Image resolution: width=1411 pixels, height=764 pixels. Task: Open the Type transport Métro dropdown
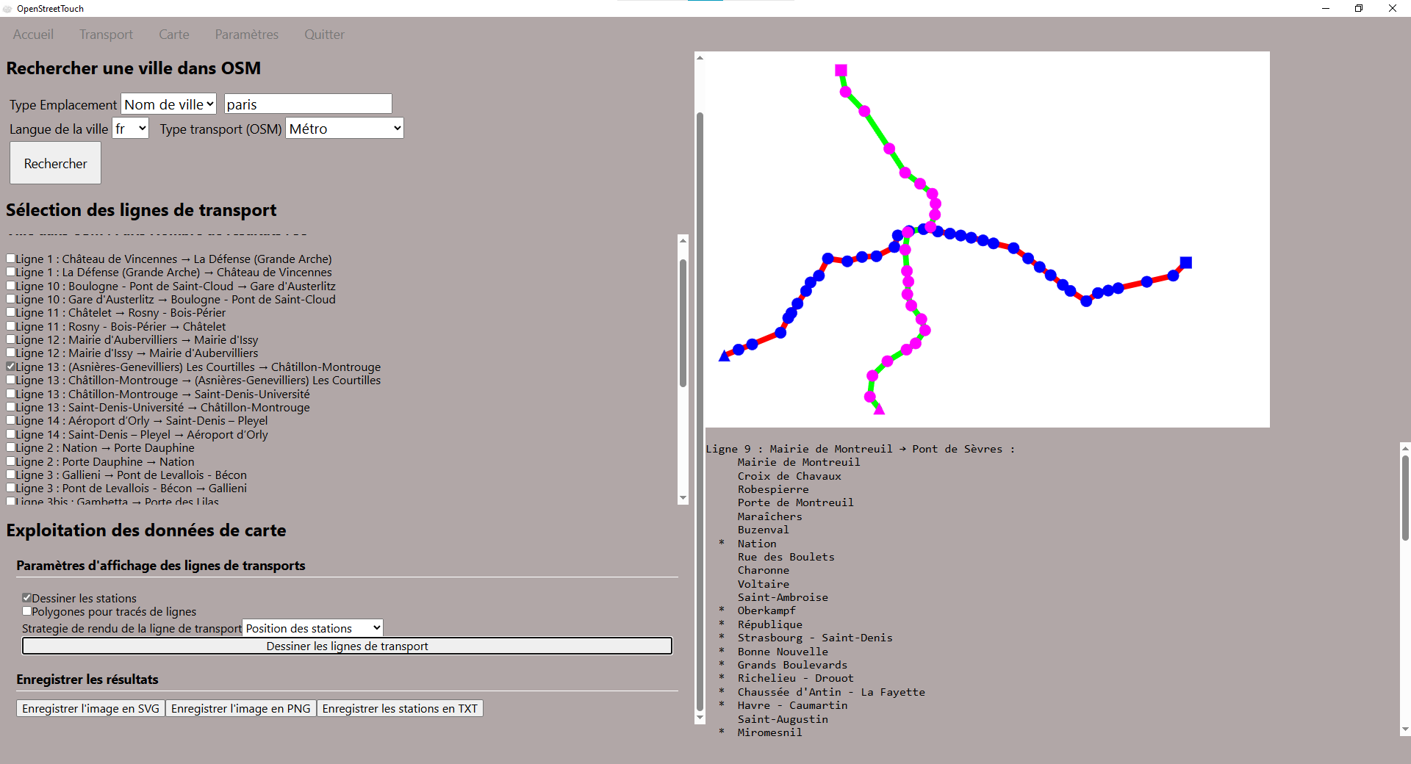[345, 129]
